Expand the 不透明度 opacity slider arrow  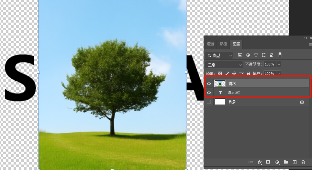[279, 65]
